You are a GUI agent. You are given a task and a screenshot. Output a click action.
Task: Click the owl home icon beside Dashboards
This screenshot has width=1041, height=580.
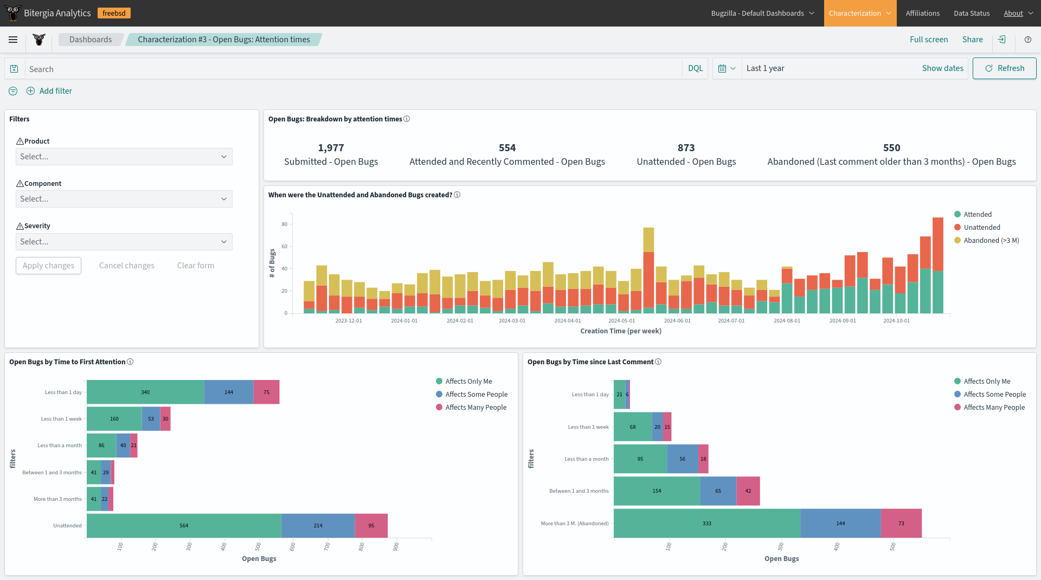coord(39,40)
